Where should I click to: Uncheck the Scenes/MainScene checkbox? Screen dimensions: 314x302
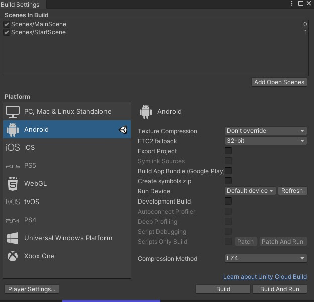click(7, 24)
